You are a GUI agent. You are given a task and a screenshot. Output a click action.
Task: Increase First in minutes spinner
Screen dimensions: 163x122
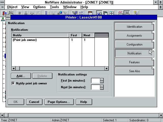[x=102, y=79]
